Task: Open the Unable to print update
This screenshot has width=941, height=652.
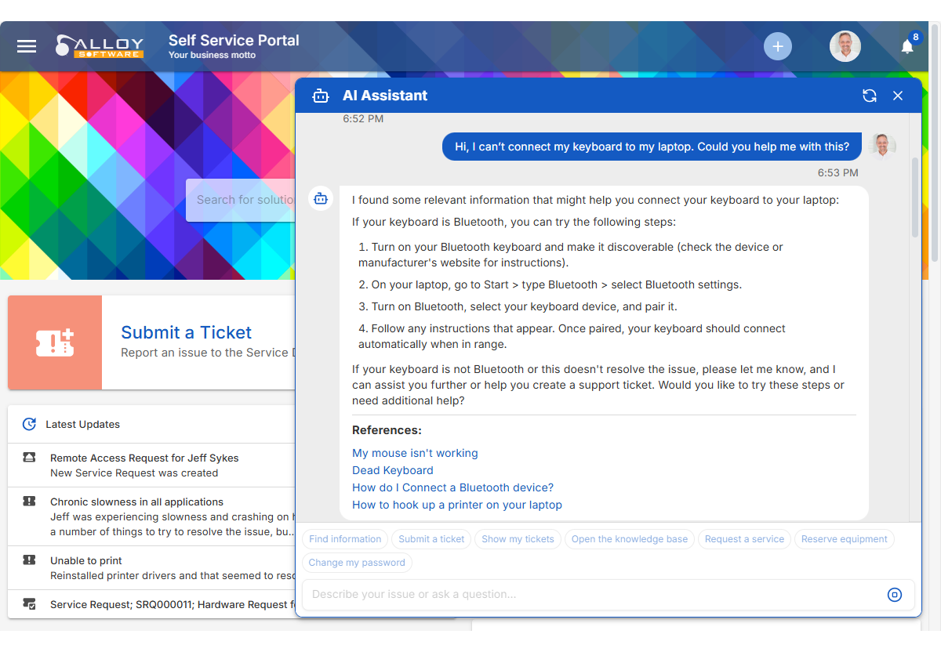Action: point(86,561)
